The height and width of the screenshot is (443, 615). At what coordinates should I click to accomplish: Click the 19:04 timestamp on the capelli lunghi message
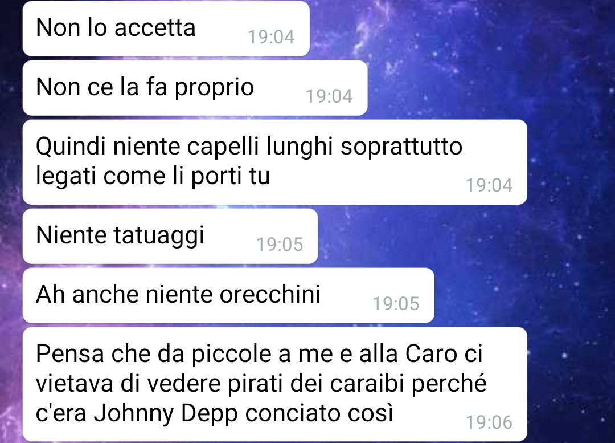tap(489, 185)
